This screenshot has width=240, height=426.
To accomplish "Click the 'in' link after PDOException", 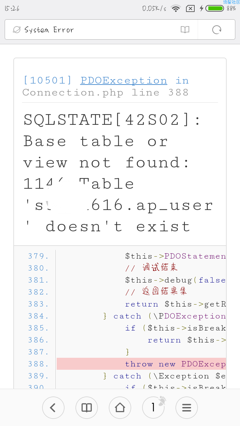I will (182, 81).
